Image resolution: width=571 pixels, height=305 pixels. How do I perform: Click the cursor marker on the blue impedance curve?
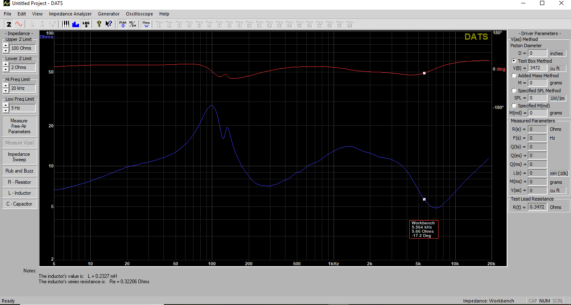(x=424, y=199)
